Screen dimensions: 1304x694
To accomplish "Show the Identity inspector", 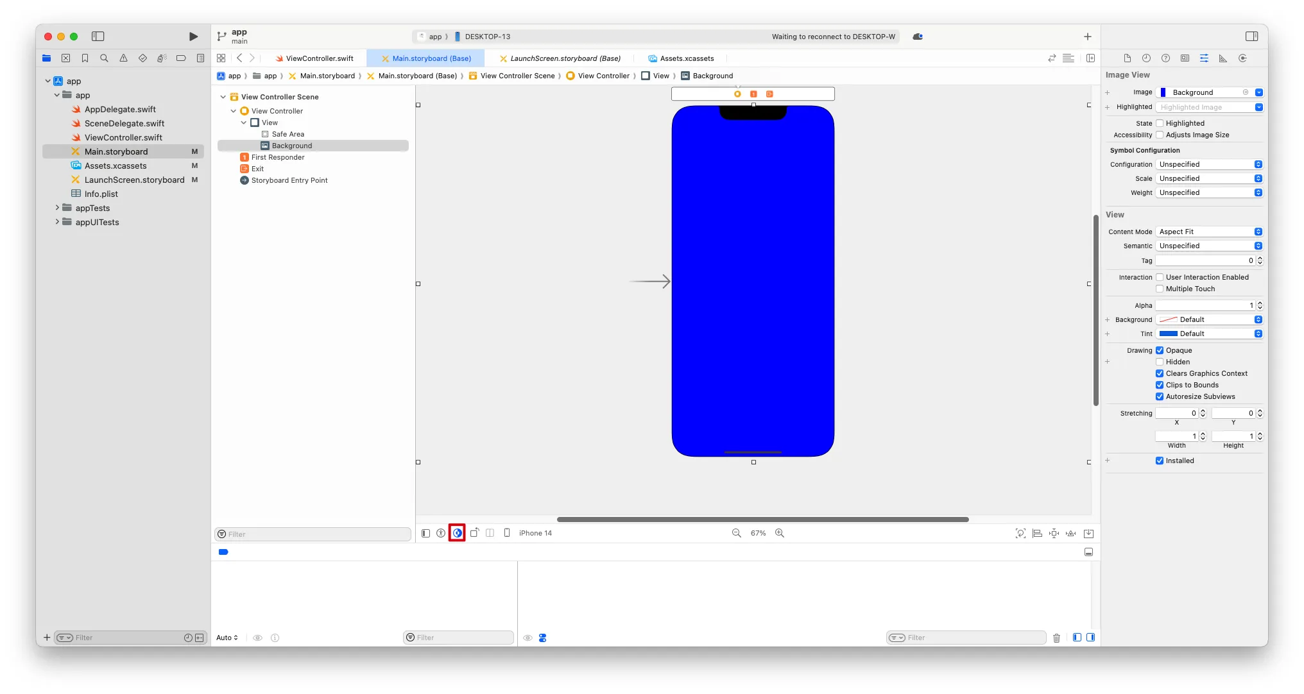I will point(1185,58).
